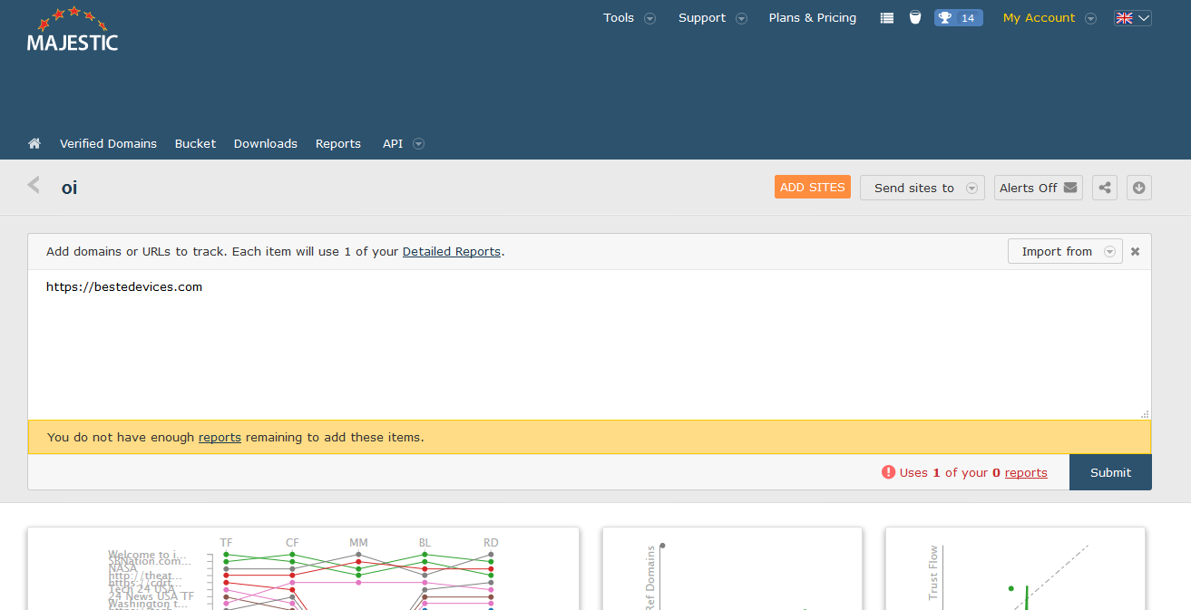Click the red warning icon near Uses
The image size is (1191, 610).
888,472
